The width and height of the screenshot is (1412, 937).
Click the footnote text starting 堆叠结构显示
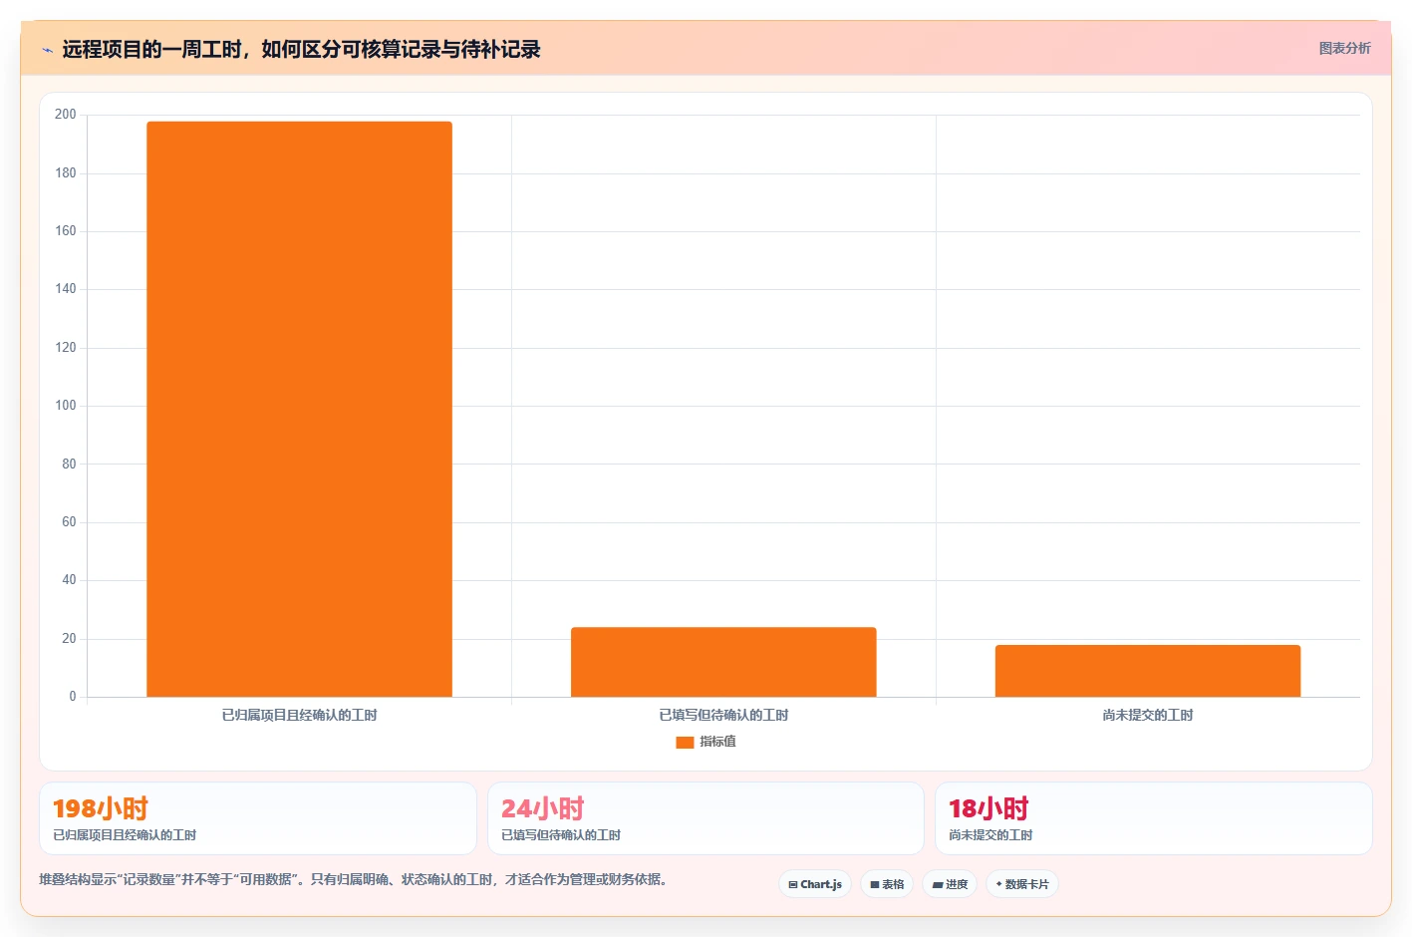tap(353, 879)
